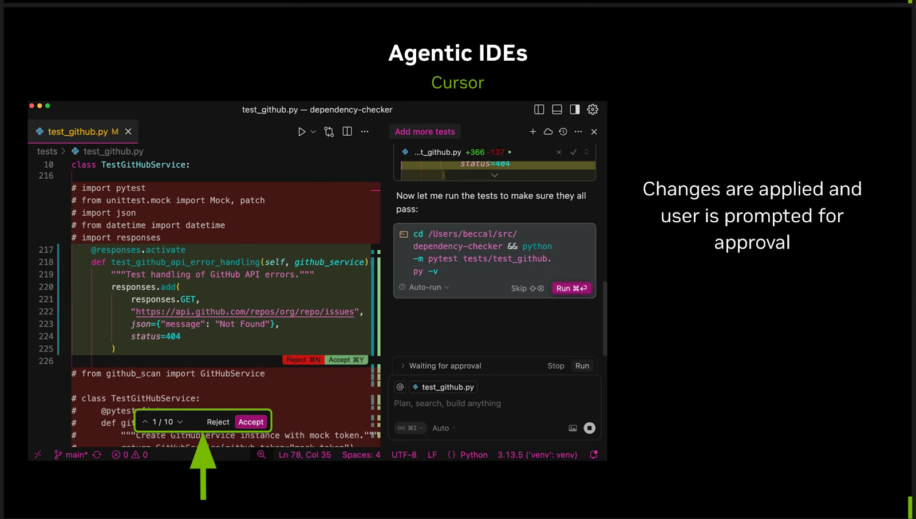
Task: Split the editor with the split icon
Action: 347,132
